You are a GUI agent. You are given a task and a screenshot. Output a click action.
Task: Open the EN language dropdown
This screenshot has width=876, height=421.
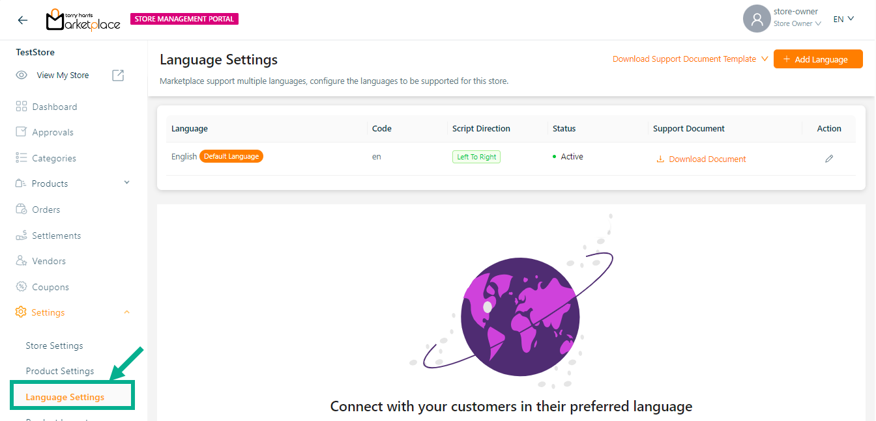click(843, 19)
